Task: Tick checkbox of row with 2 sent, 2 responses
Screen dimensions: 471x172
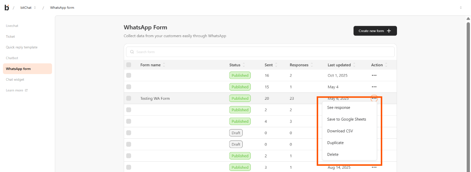Action: [x=129, y=110]
